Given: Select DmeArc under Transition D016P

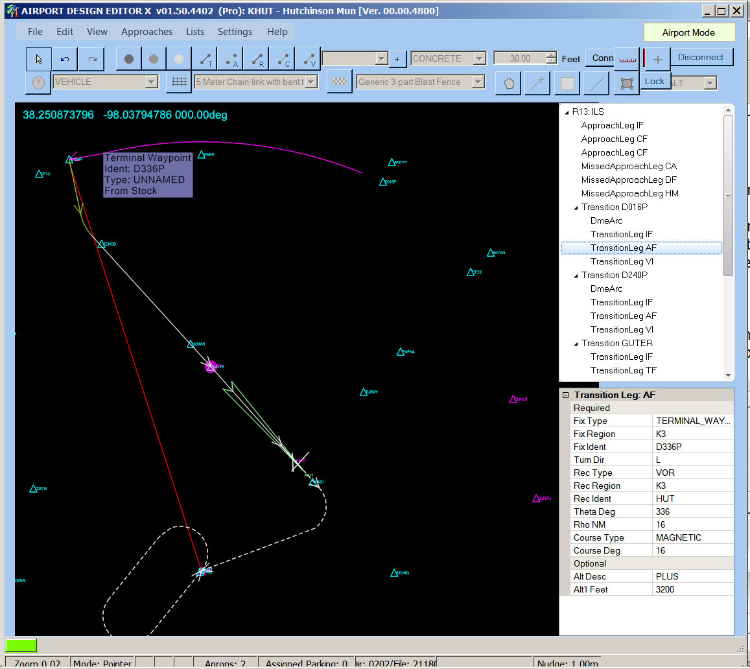Looking at the screenshot, I should coord(607,221).
